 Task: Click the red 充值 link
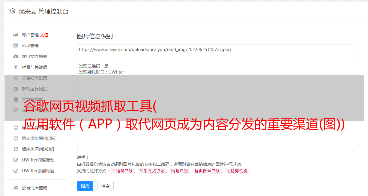44,35
